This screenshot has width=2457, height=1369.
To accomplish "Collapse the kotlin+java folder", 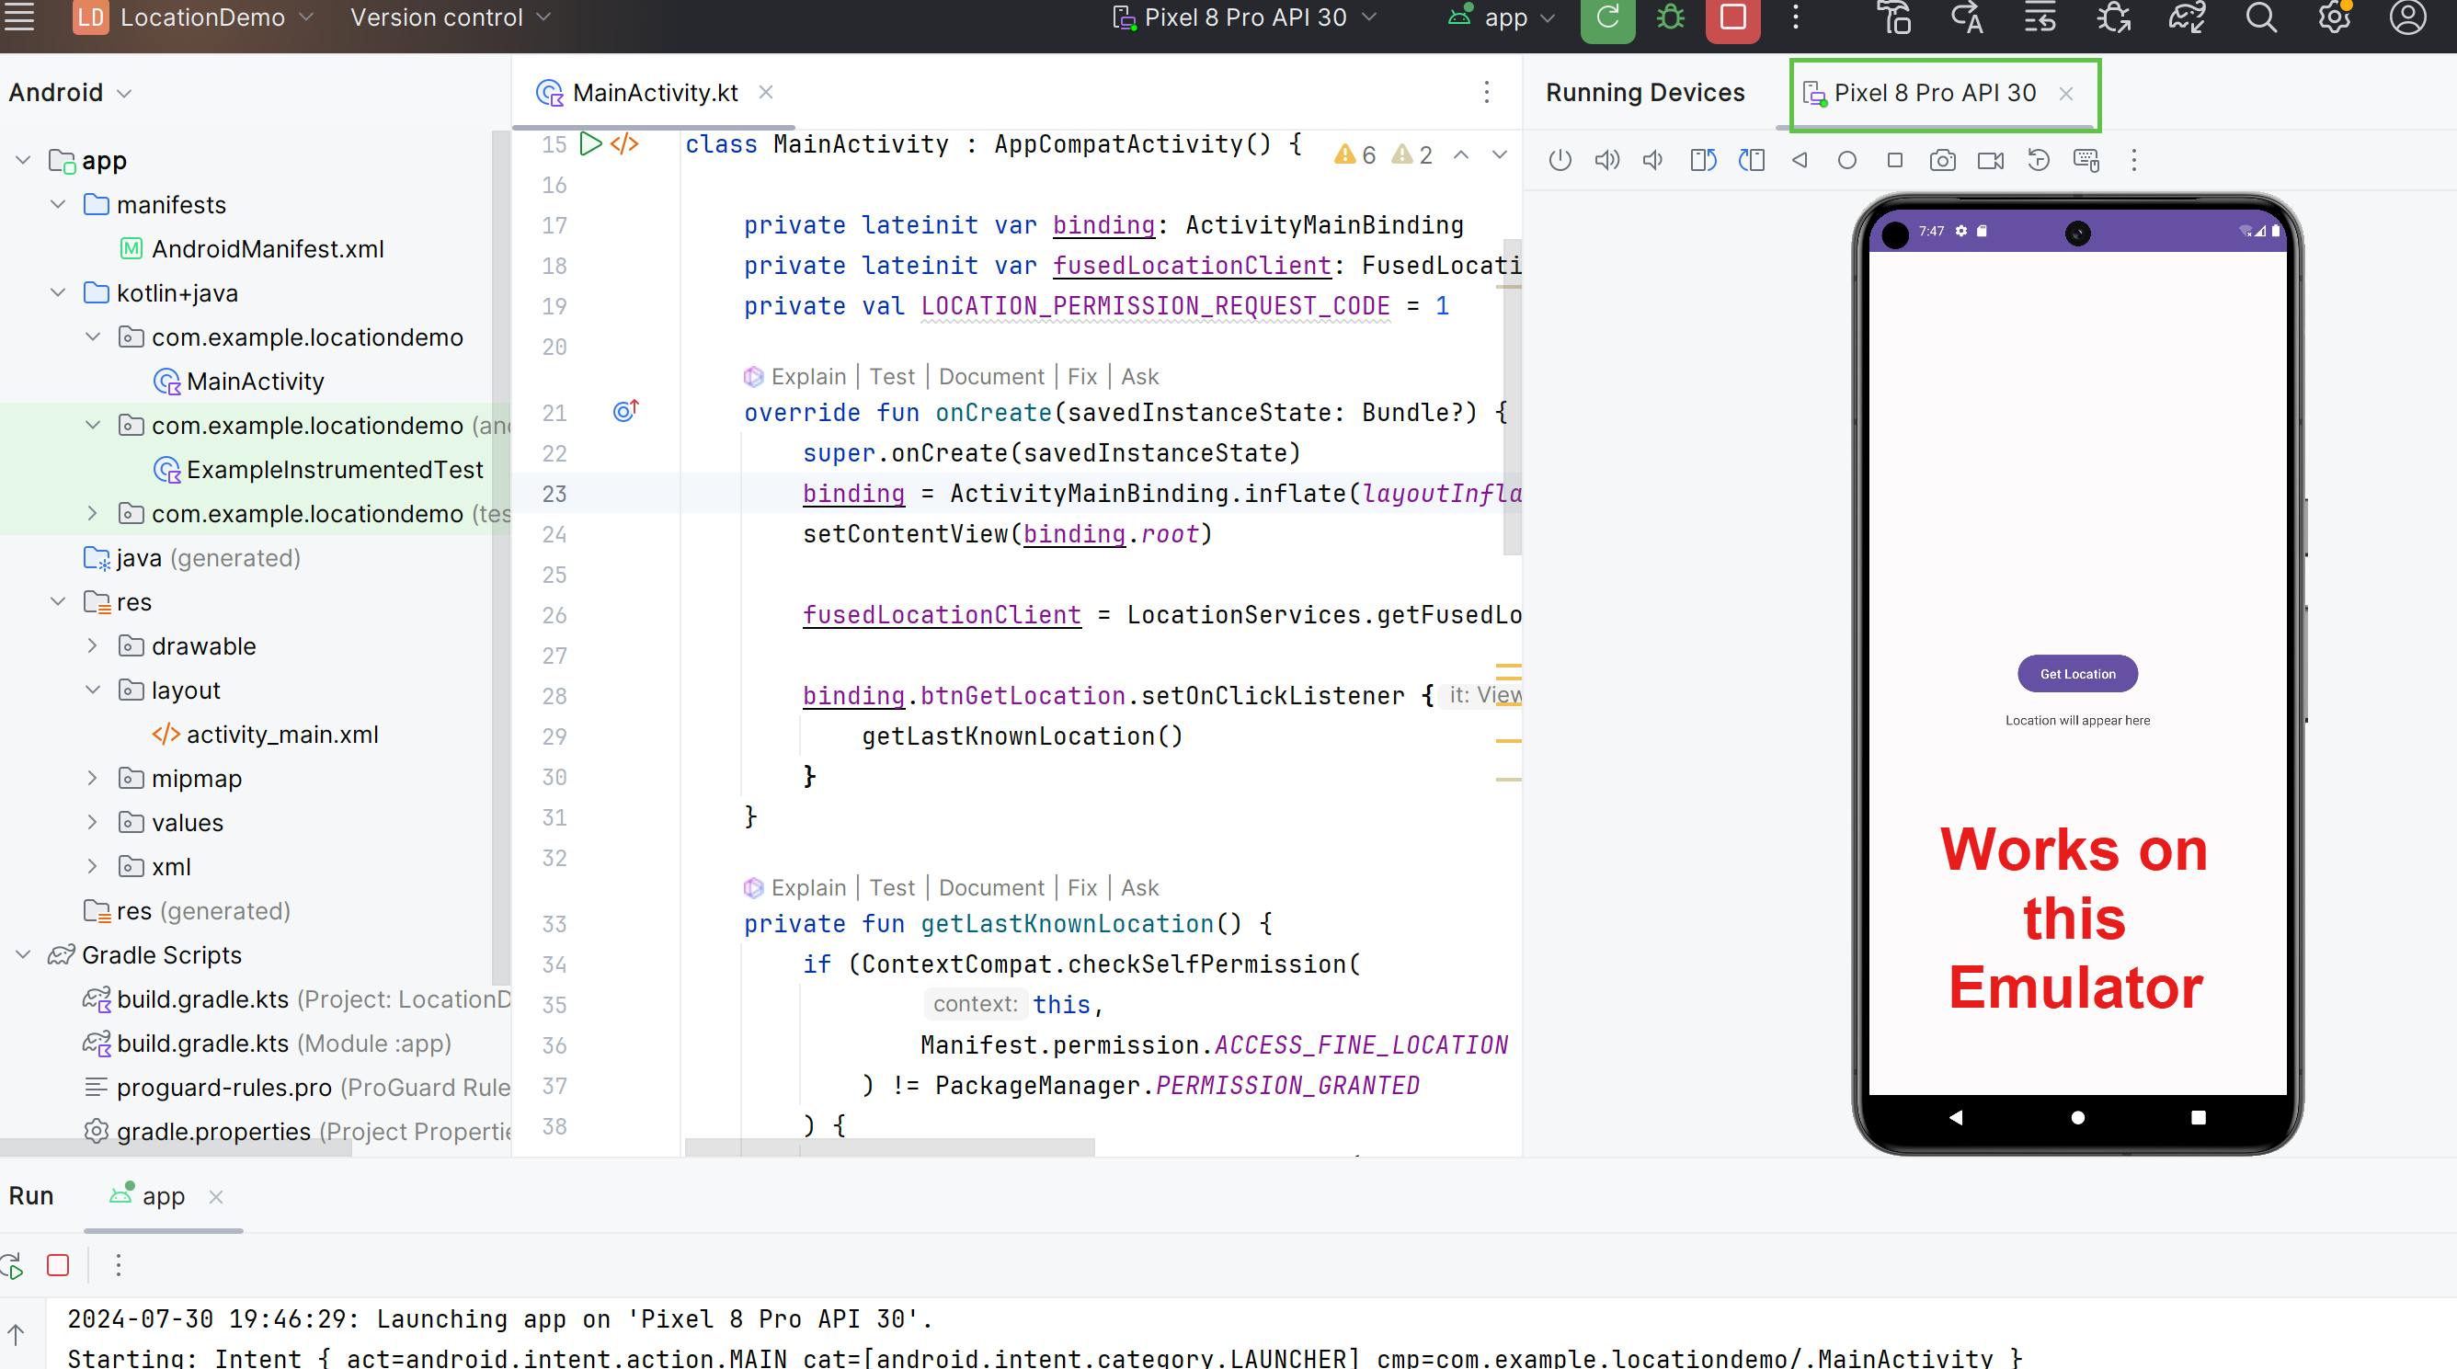I will [x=58, y=292].
